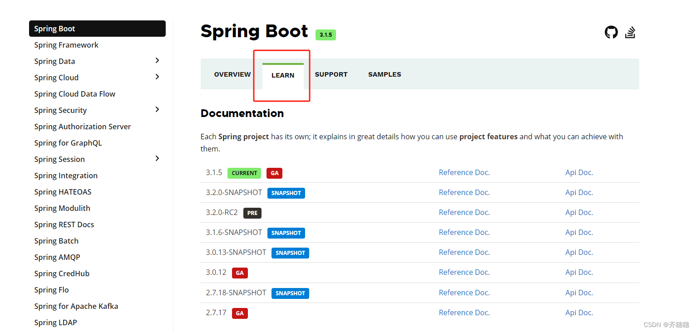Select Spring Framework in the sidebar

(66, 44)
